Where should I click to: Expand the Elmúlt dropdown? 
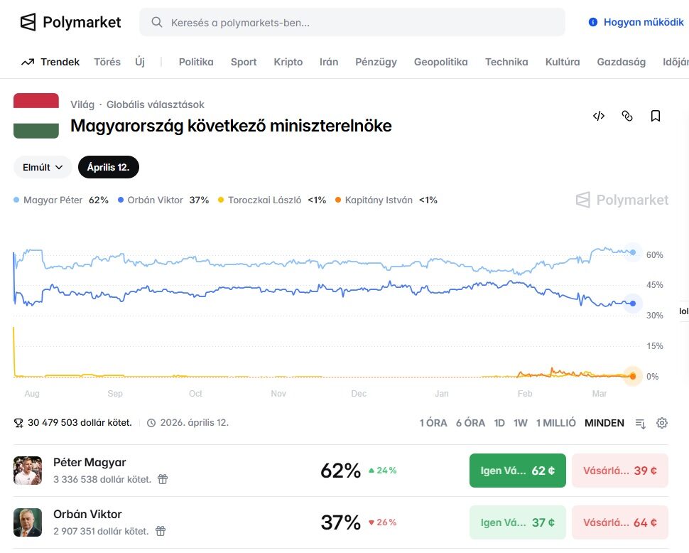[x=43, y=167]
